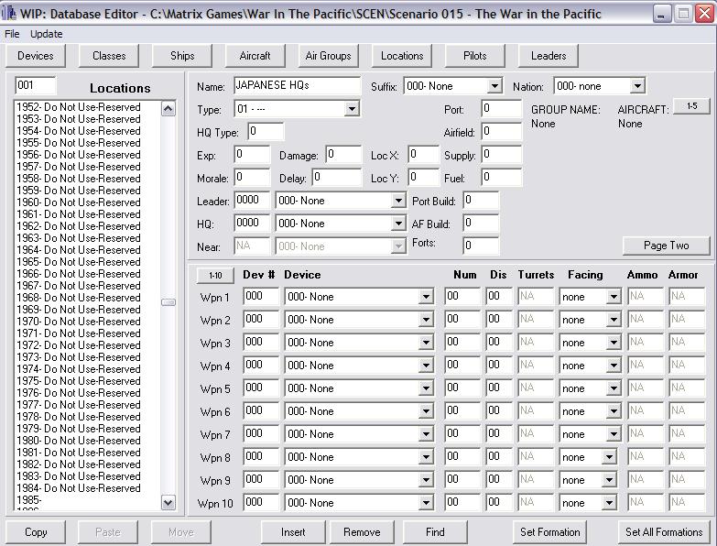The image size is (717, 546).
Task: Switch to the Locations section
Action: [x=402, y=56]
